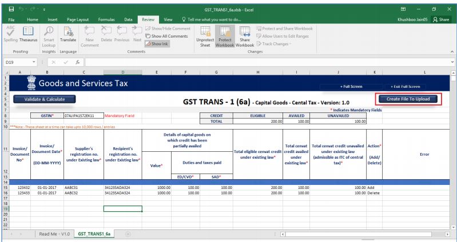Viewport: 457px width, 242px height.
Task: Expand the Name Box dropdown
Action: coord(34,61)
